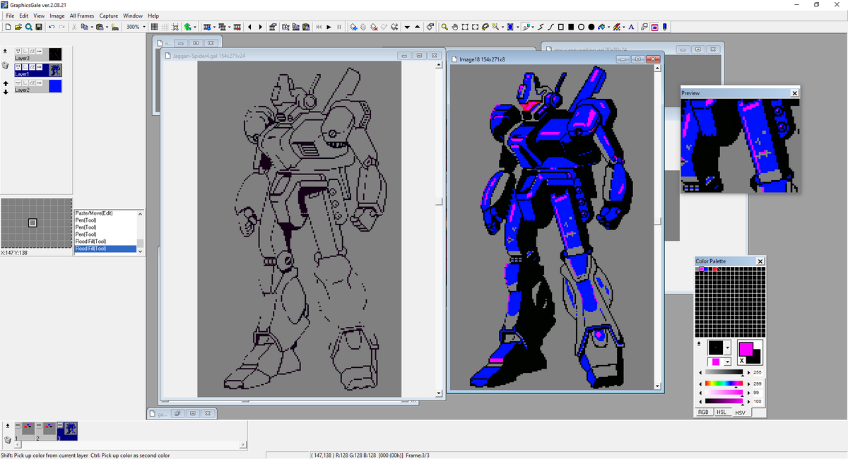Expand the magic wand options dropdown
The height and width of the screenshot is (459, 848).
pyautogui.click(x=502, y=27)
